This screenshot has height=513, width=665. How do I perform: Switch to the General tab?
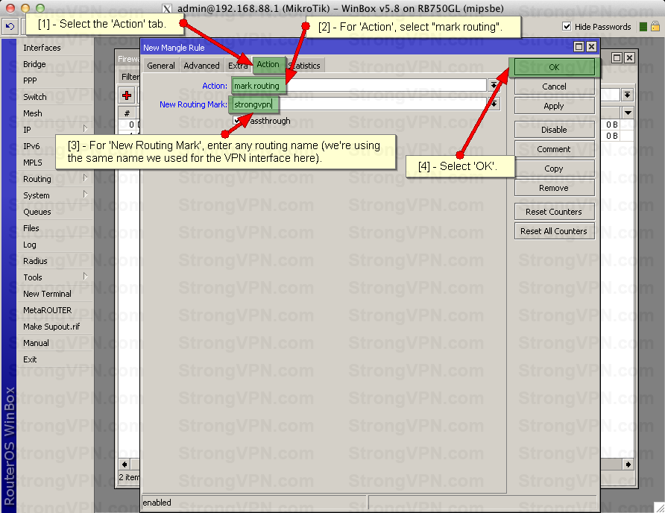click(x=160, y=66)
